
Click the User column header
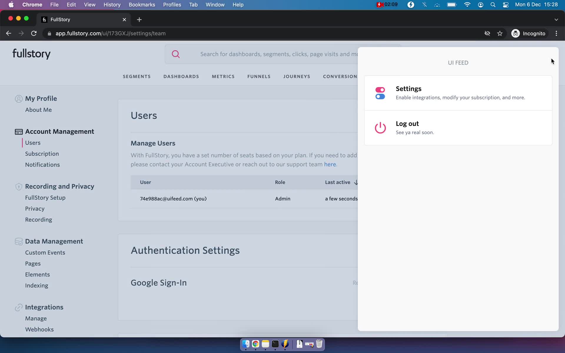(145, 182)
